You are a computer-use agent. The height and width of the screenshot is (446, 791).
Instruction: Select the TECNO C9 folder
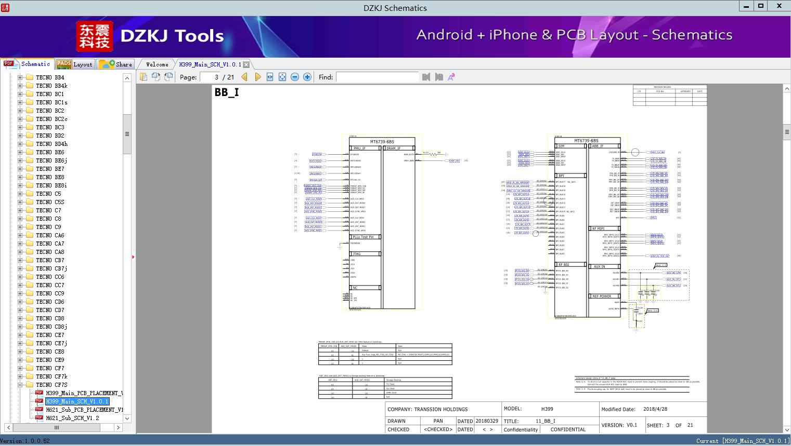(x=48, y=227)
